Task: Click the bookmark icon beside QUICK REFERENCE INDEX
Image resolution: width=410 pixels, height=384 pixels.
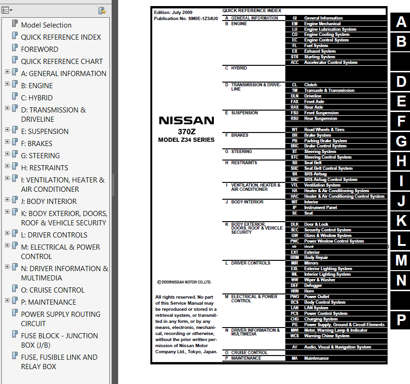Action: (15, 35)
